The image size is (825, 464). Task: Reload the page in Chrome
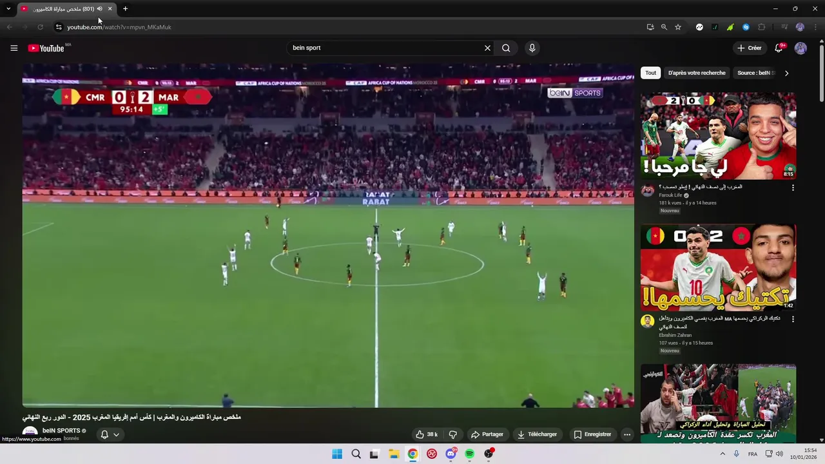40,27
